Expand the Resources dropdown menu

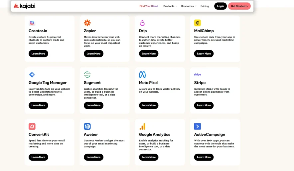click(189, 6)
